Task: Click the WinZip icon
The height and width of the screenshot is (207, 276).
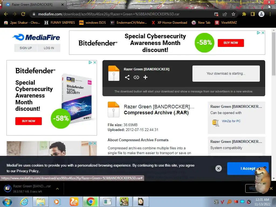Action: (x=216, y=123)
